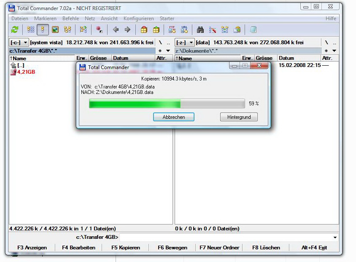The width and height of the screenshot is (356, 262).
Task: Sort left panel by Grösse column
Action: tap(100, 58)
